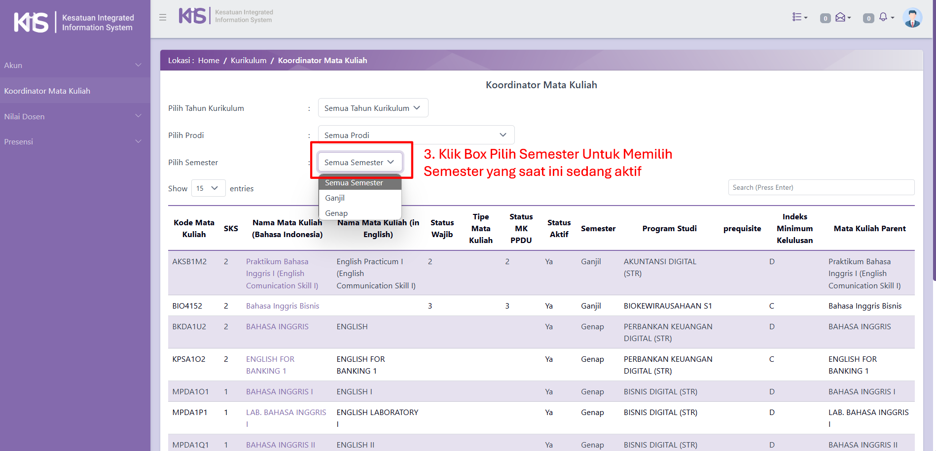Go to Kurikulum in the breadcrumb
936x451 pixels.
(x=249, y=60)
